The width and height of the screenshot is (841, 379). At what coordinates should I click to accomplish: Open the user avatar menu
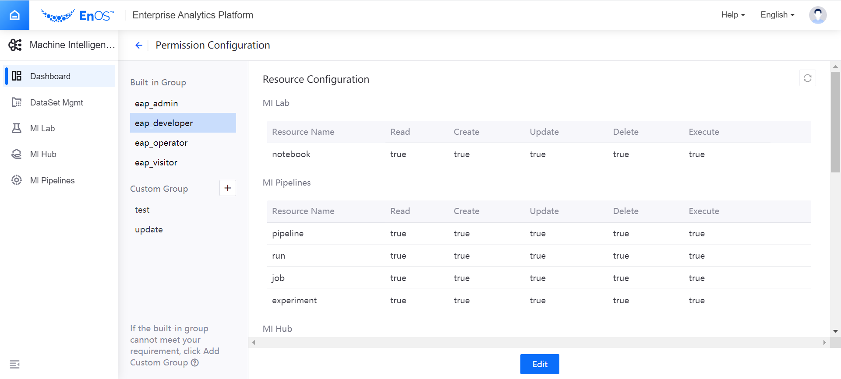pos(817,15)
